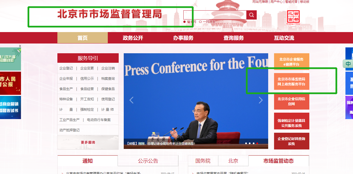The width and height of the screenshot is (353, 174).
Task: Click the green 中 floating widget
Action: pyautogui.click(x=348, y=64)
